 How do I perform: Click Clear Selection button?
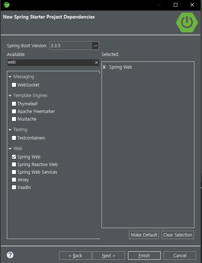(x=178, y=235)
